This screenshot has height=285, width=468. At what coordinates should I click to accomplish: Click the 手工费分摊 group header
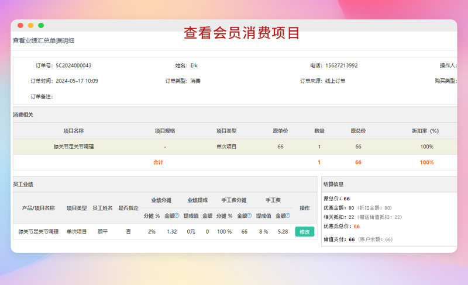pyautogui.click(x=234, y=200)
